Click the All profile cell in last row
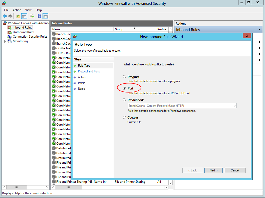Viewport: 265px width, 198px height. pyautogui.click(x=159, y=182)
